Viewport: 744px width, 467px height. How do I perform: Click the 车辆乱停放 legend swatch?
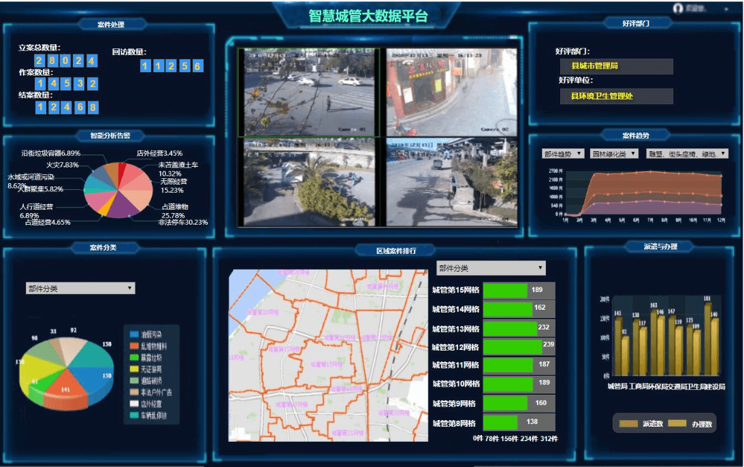point(135,415)
